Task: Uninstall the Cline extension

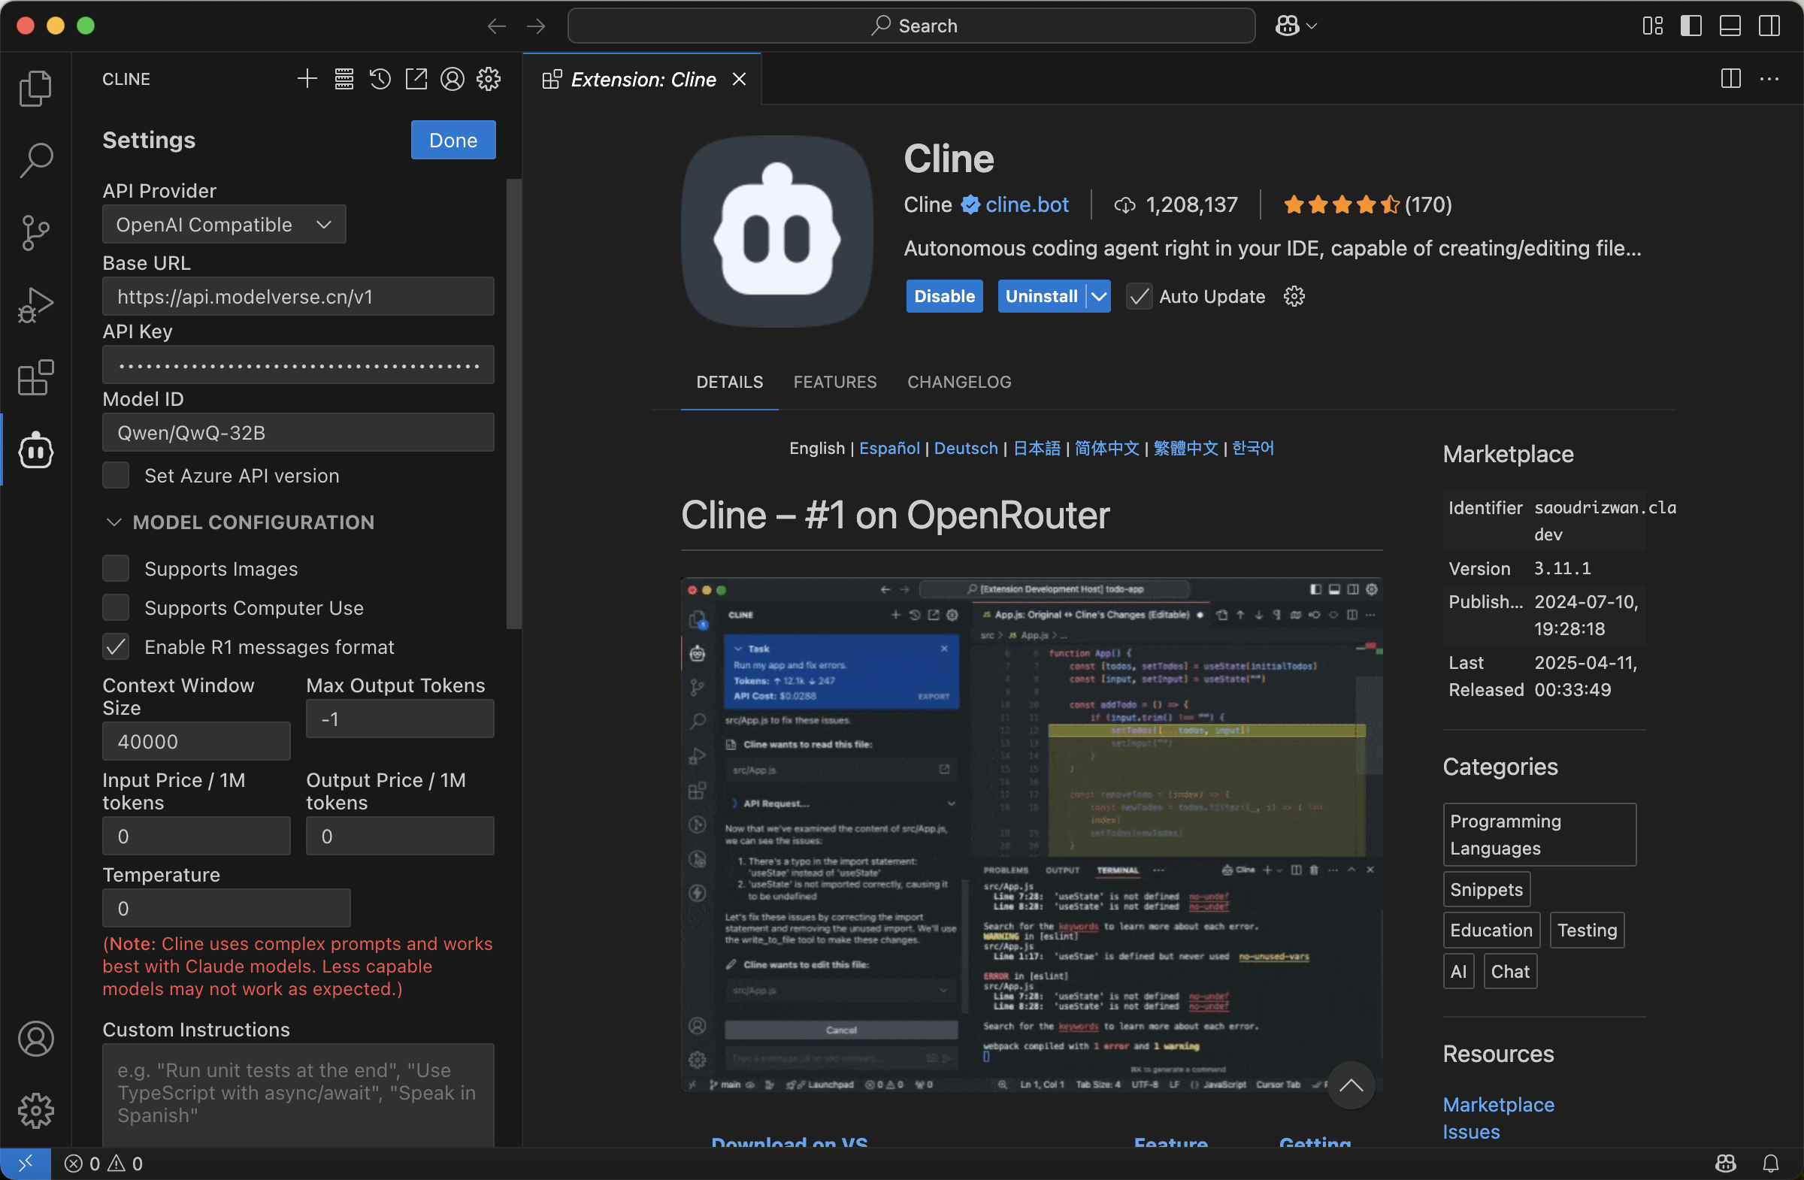Action: pyautogui.click(x=1042, y=296)
